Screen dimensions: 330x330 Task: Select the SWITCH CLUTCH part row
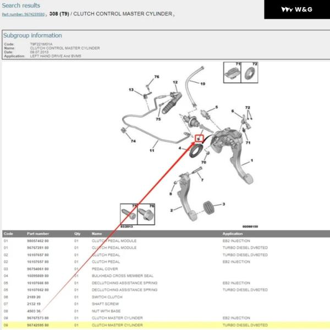(x=165, y=297)
